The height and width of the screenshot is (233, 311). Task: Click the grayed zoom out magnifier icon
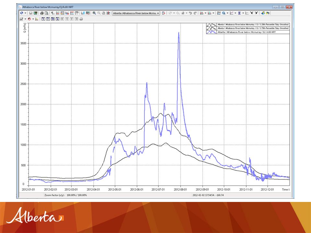click(x=99, y=13)
